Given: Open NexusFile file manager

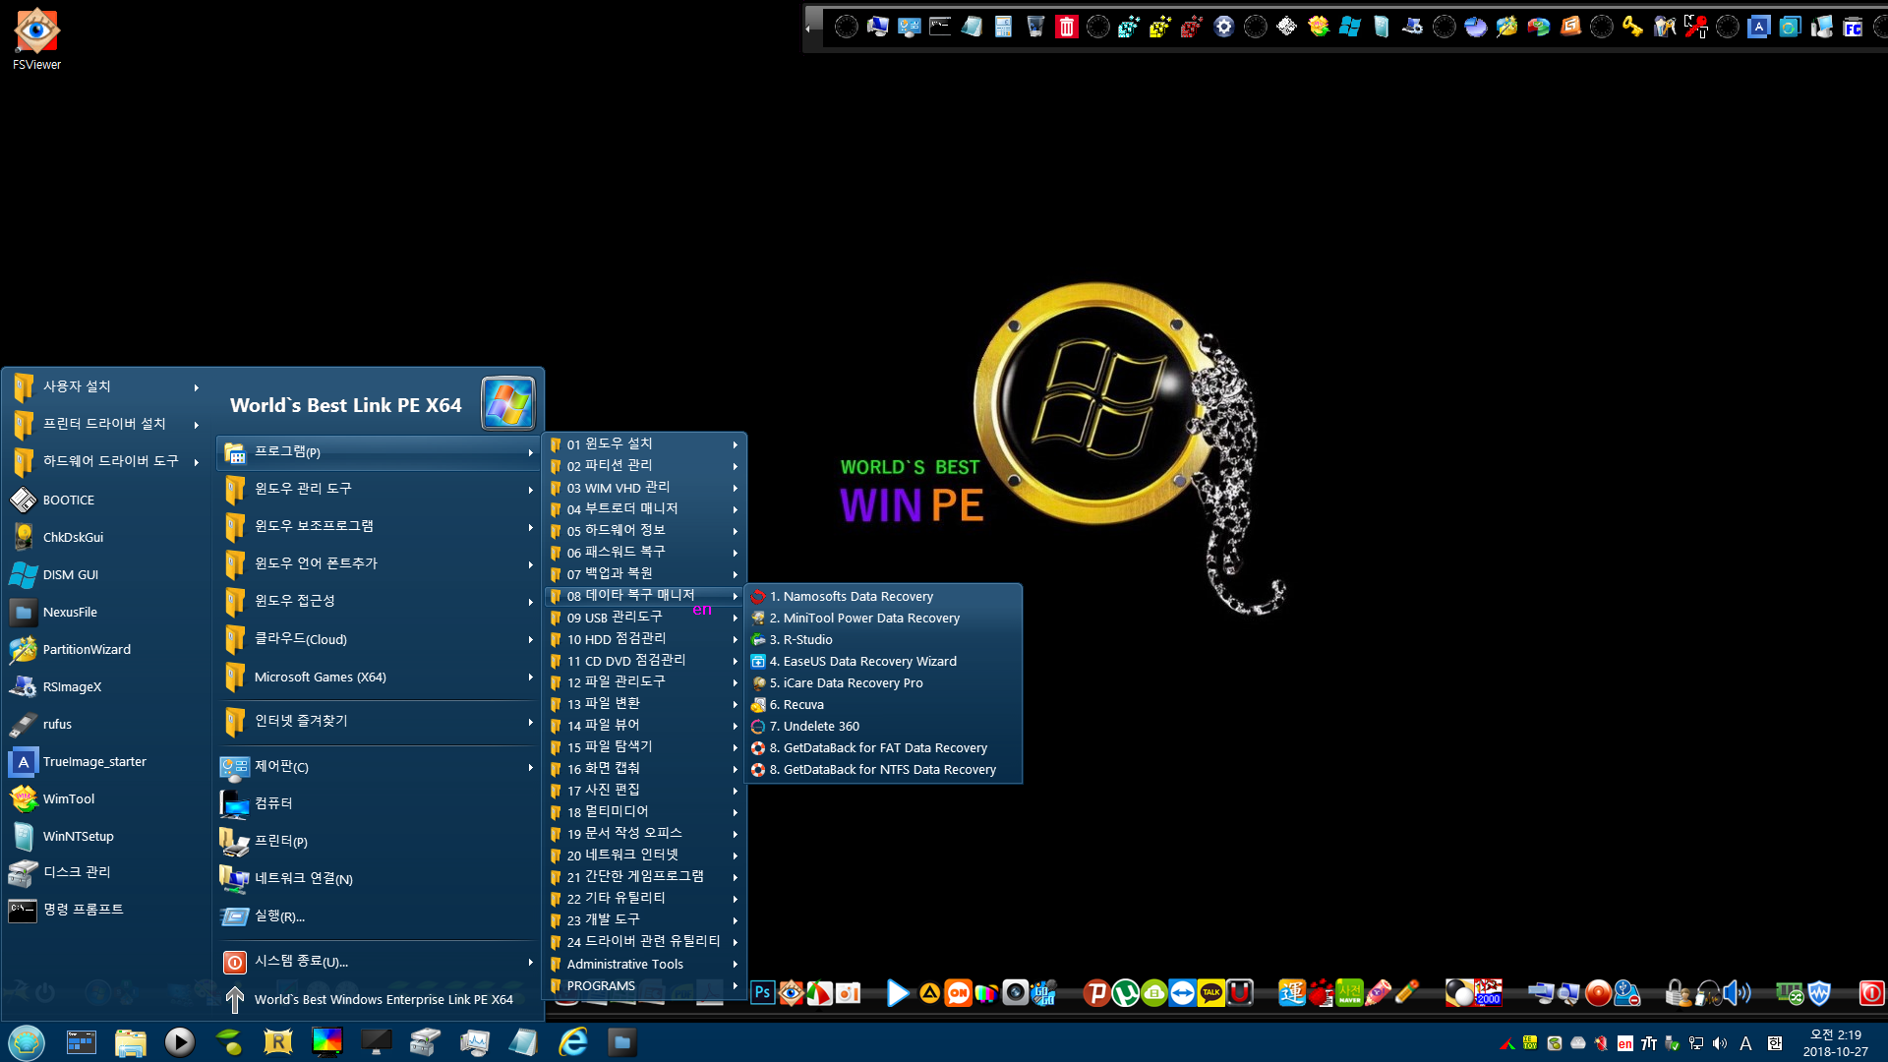Looking at the screenshot, I should [x=106, y=612].
